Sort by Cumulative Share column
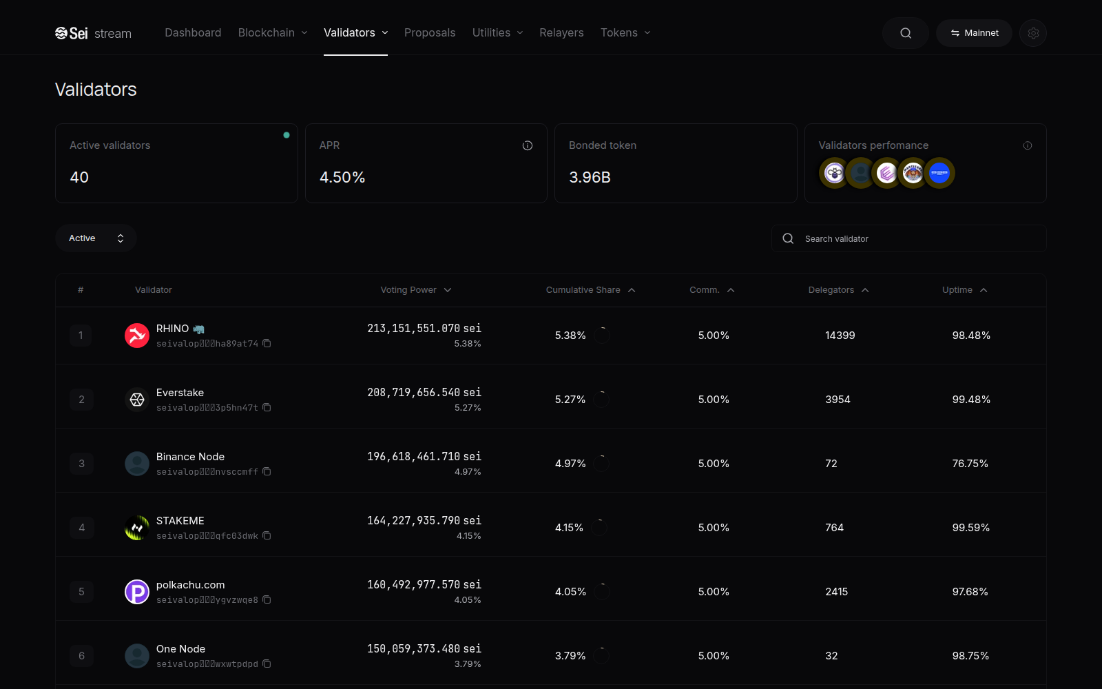Image resolution: width=1102 pixels, height=689 pixels. click(590, 290)
